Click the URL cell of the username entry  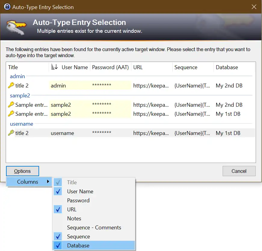151,133
